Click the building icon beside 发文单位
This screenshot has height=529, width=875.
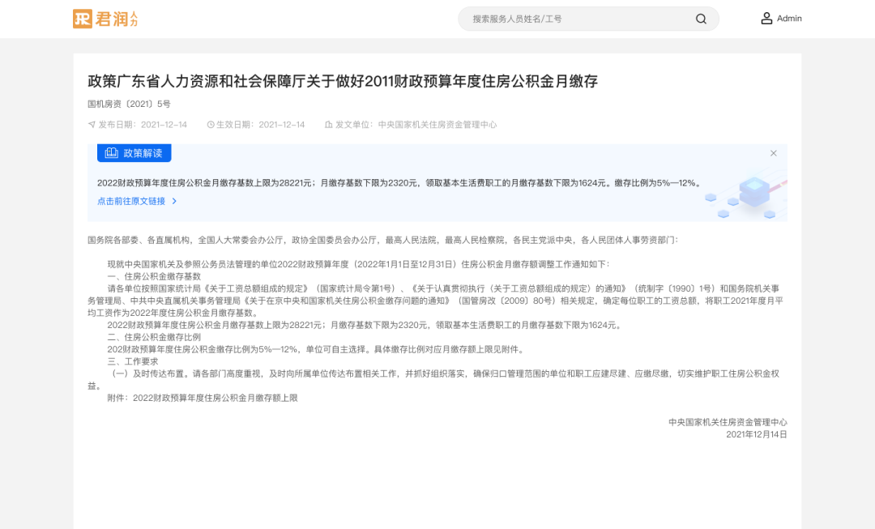(329, 125)
